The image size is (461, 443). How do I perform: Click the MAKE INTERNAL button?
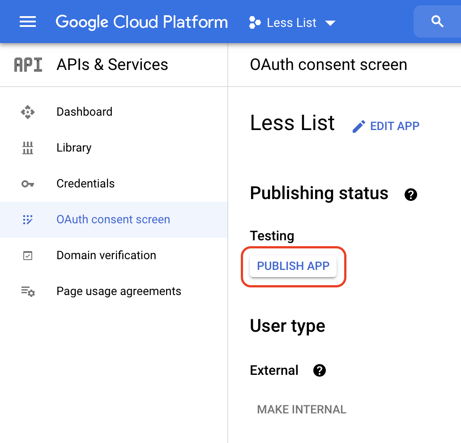tap(301, 409)
